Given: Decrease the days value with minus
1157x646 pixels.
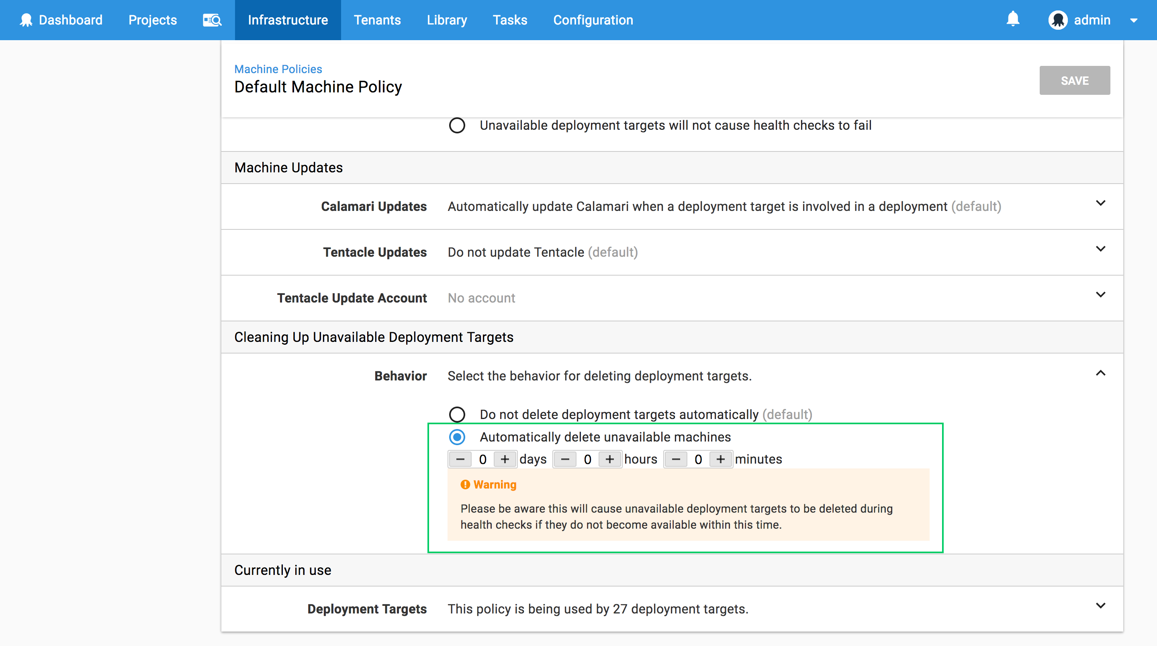Looking at the screenshot, I should pyautogui.click(x=460, y=459).
